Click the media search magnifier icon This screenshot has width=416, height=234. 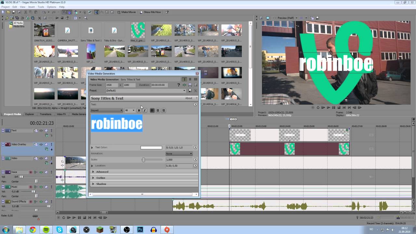pyautogui.click(x=85, y=18)
